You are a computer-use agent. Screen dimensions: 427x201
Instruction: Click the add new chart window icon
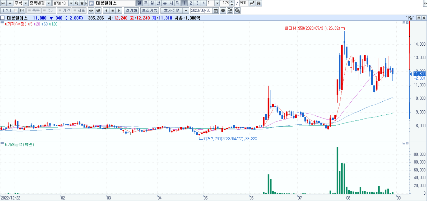252,3
